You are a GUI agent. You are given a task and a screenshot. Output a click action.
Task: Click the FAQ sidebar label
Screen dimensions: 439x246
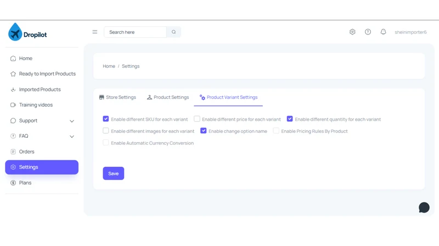point(24,136)
